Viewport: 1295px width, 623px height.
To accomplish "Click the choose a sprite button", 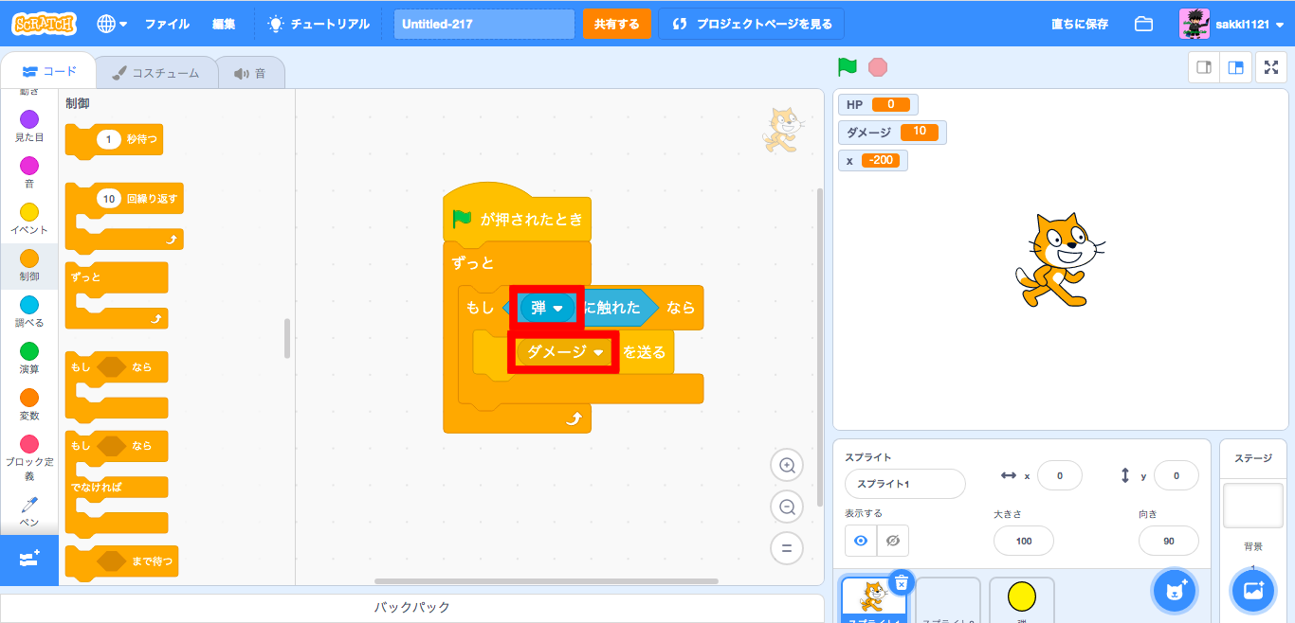I will [1176, 591].
